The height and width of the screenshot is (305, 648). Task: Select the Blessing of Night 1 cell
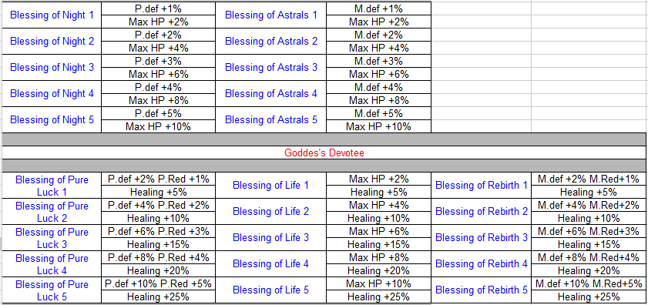(52, 15)
